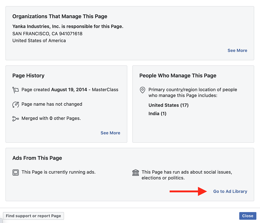Click the monitor icon for running ads
Screen dimensions: 260x223
click(16, 172)
